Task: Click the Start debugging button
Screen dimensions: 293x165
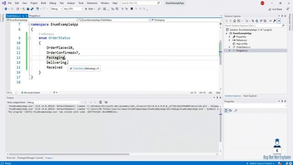Action: pyautogui.click(x=90, y=9)
